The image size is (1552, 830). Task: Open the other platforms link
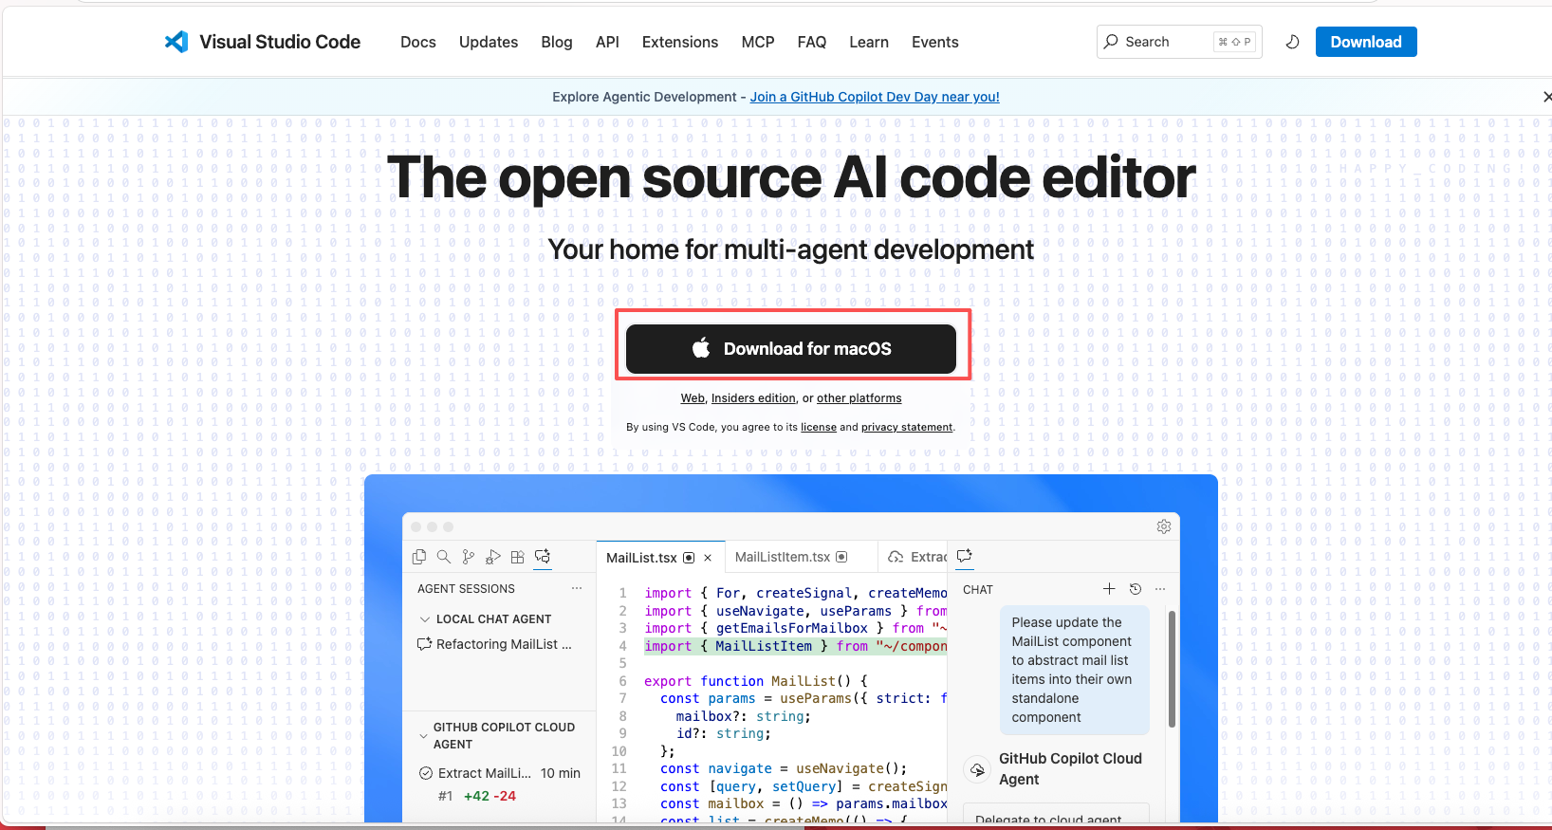[859, 398]
